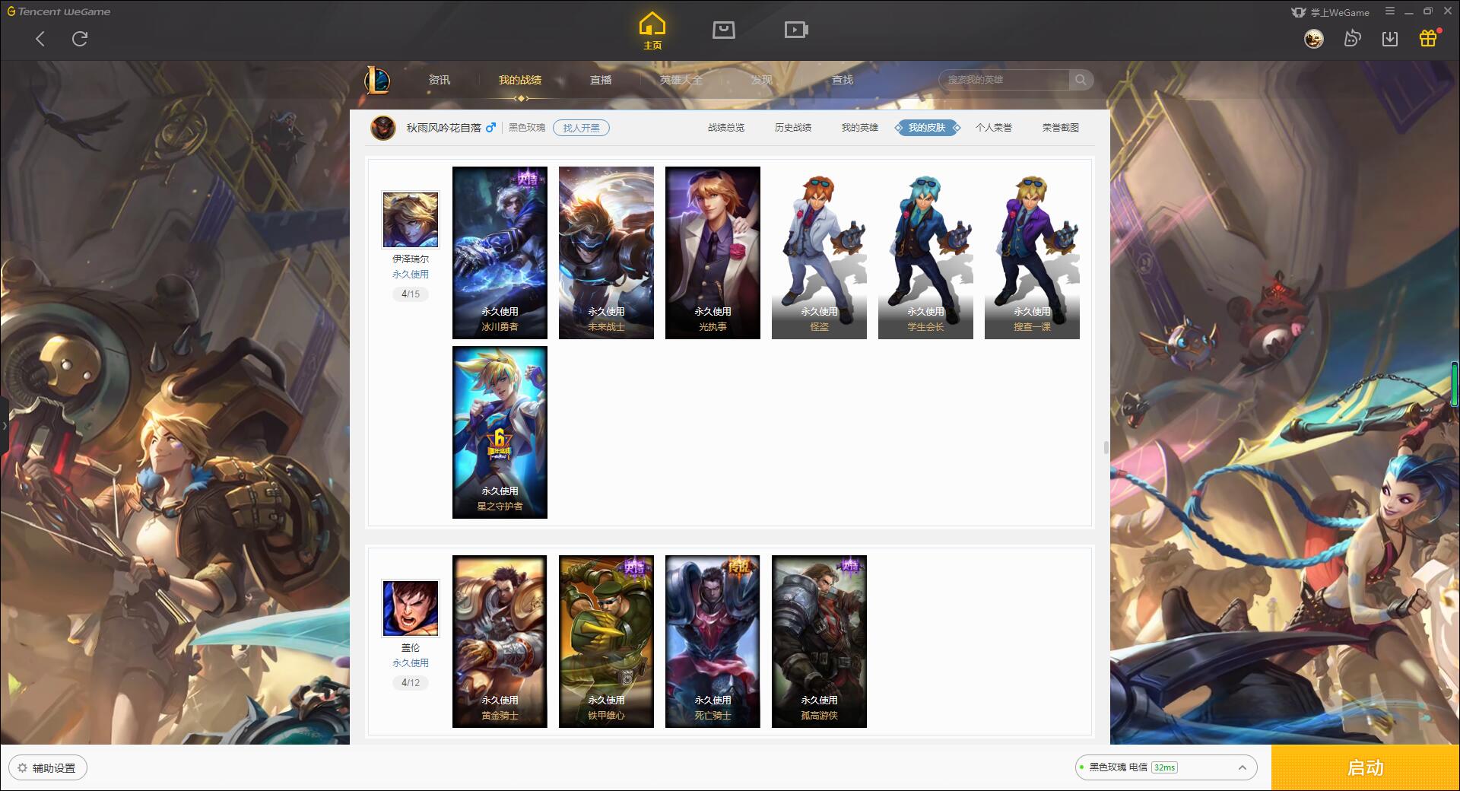Viewport: 1460px width, 791px height.
Task: Open the 搜查一课 chroma card
Action: point(1032,253)
